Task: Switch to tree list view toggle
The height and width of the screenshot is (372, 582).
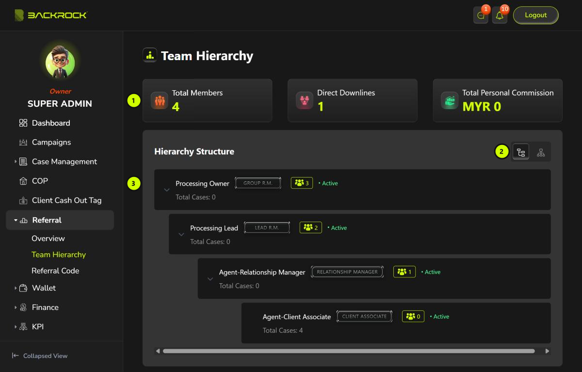Action: 521,152
